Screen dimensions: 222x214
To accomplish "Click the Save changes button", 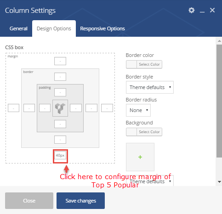I will pyautogui.click(x=80, y=201).
